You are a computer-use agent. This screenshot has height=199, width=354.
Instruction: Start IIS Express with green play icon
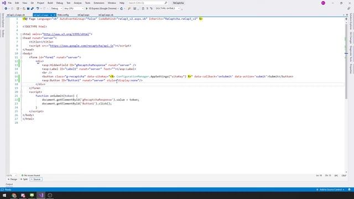pyautogui.click(x=86, y=9)
